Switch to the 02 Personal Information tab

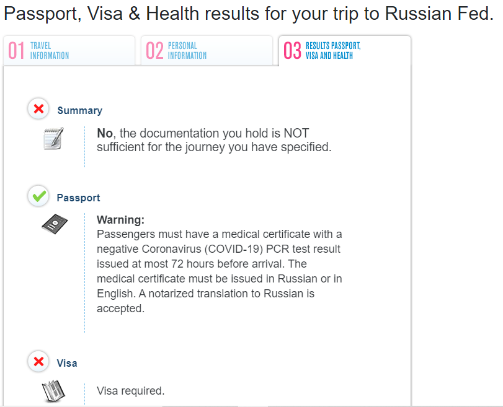(207, 51)
